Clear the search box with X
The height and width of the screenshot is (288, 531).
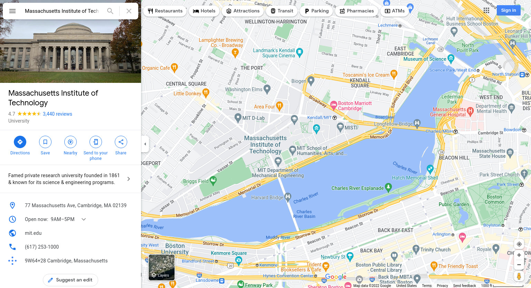tap(129, 11)
